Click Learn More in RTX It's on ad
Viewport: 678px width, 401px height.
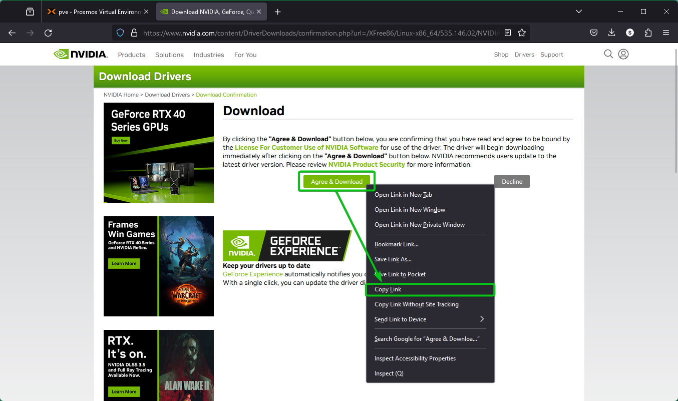[124, 392]
